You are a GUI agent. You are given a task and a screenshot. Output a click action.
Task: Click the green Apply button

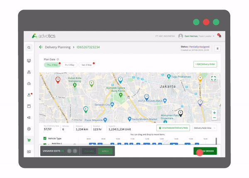click(x=105, y=151)
